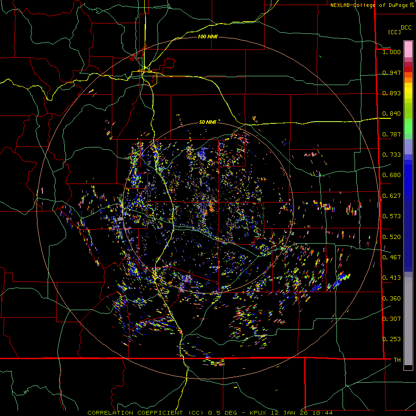Pick the bright green segment of the color bar
The image size is (416, 416).
point(408,126)
